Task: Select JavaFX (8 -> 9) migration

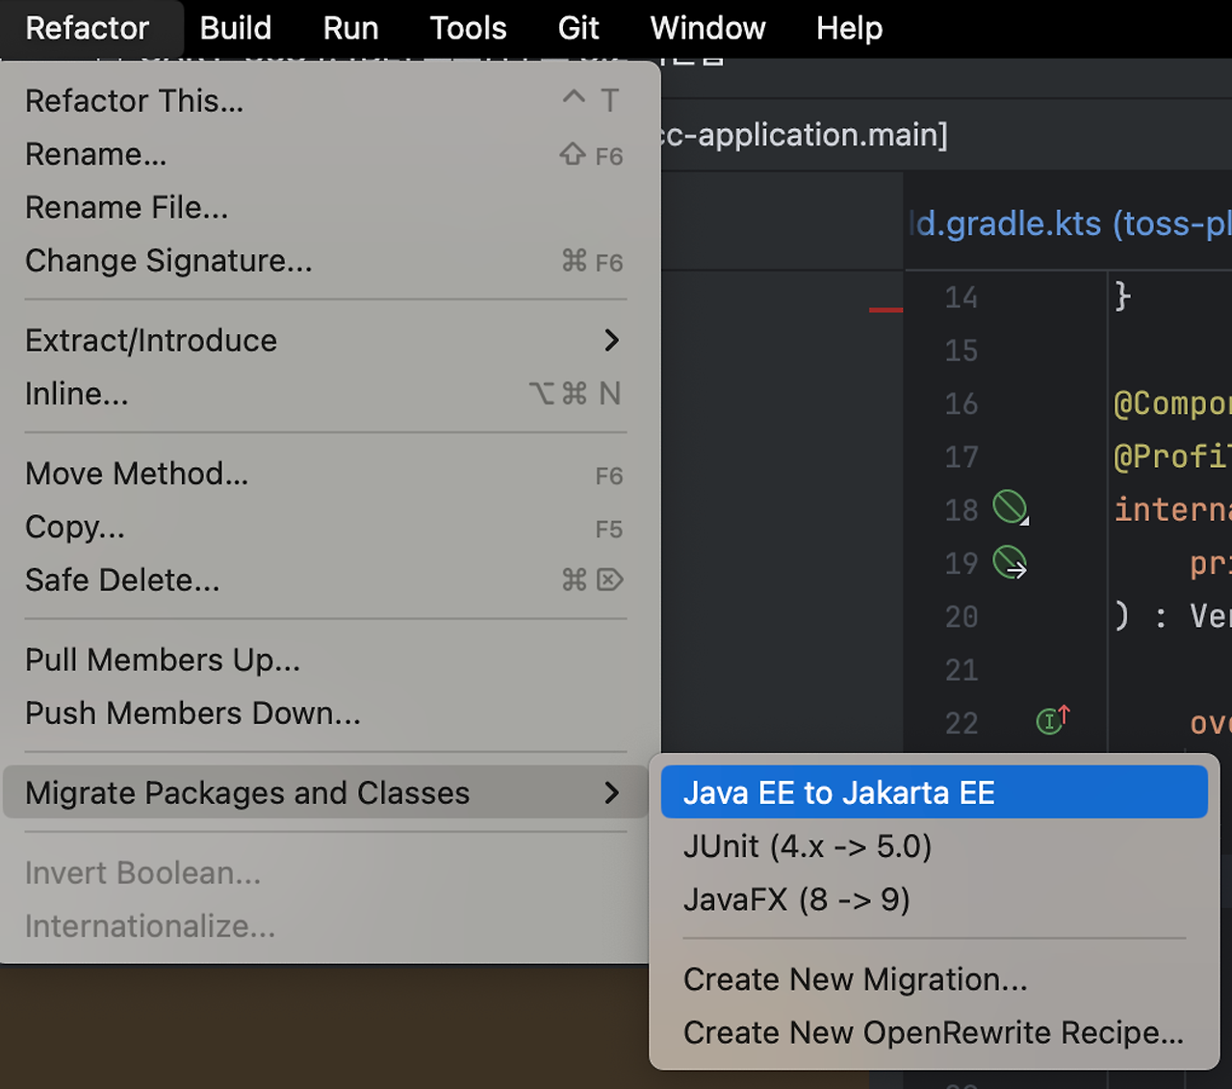Action: pyautogui.click(x=796, y=899)
